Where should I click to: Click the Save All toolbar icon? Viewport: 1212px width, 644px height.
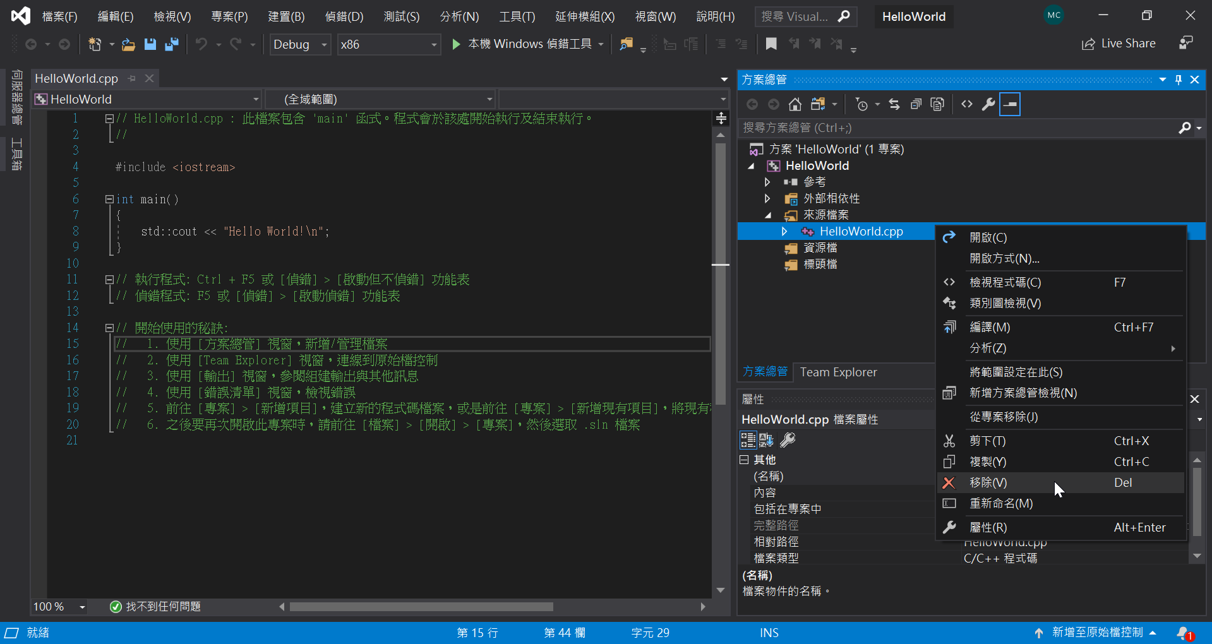pos(171,44)
